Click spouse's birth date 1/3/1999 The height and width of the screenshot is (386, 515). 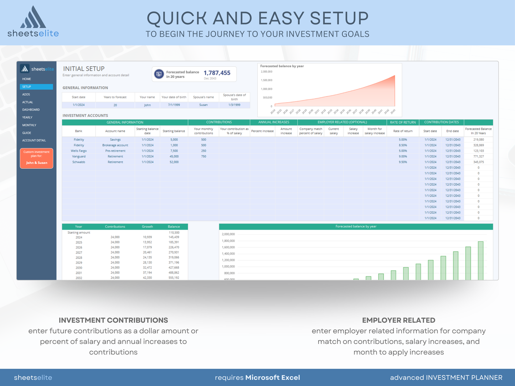pyautogui.click(x=235, y=105)
